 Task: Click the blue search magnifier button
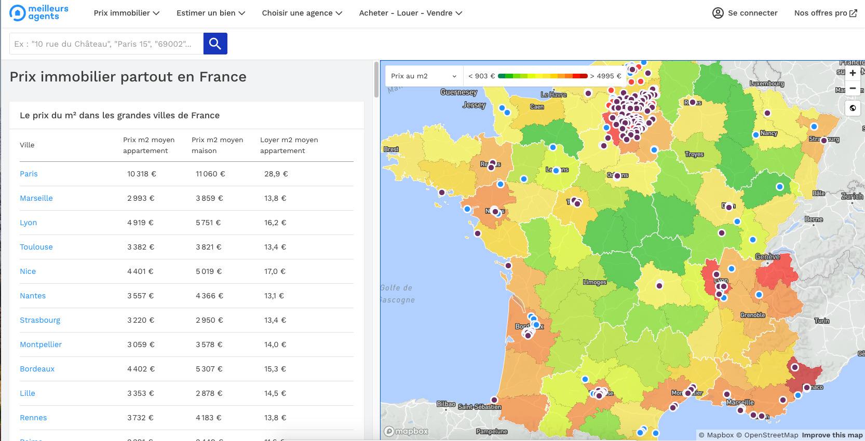pos(215,44)
